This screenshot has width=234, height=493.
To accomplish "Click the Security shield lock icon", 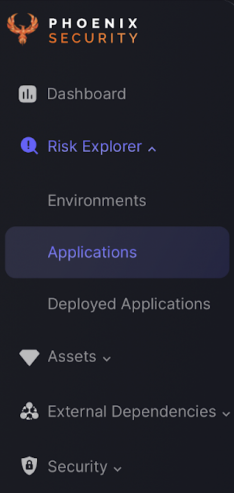I will coord(29,466).
